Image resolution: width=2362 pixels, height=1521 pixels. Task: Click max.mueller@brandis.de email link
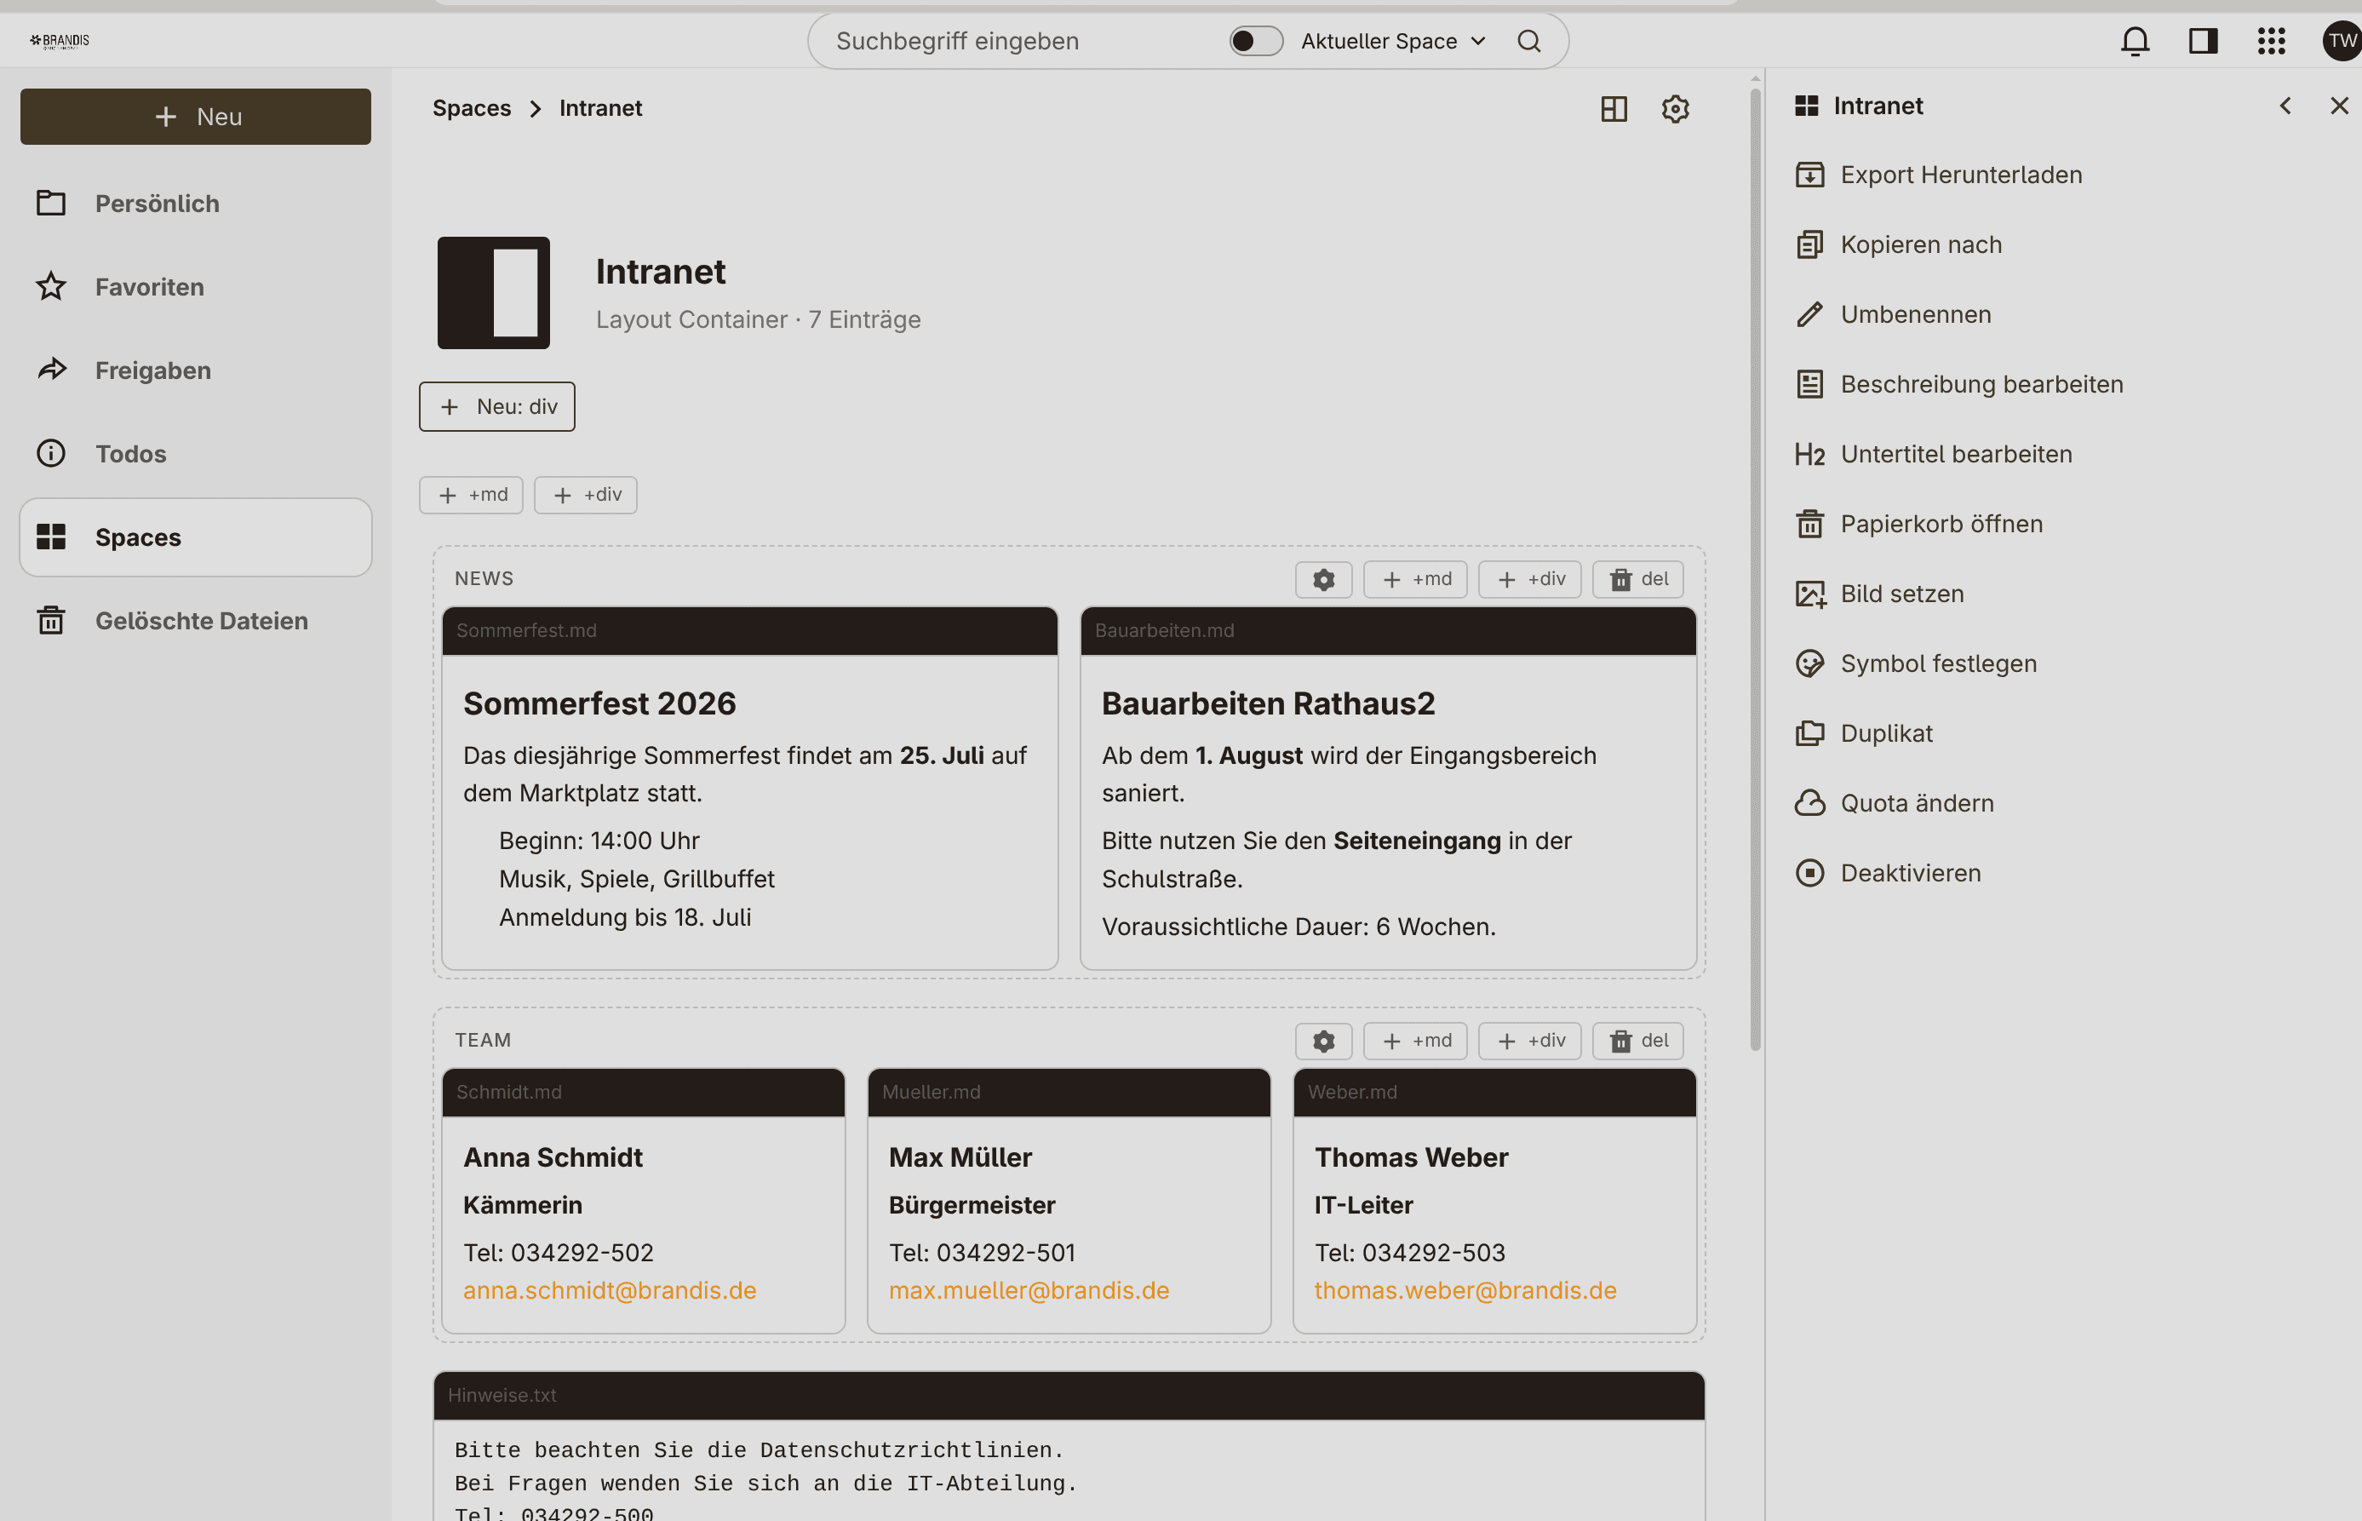tap(1028, 1291)
